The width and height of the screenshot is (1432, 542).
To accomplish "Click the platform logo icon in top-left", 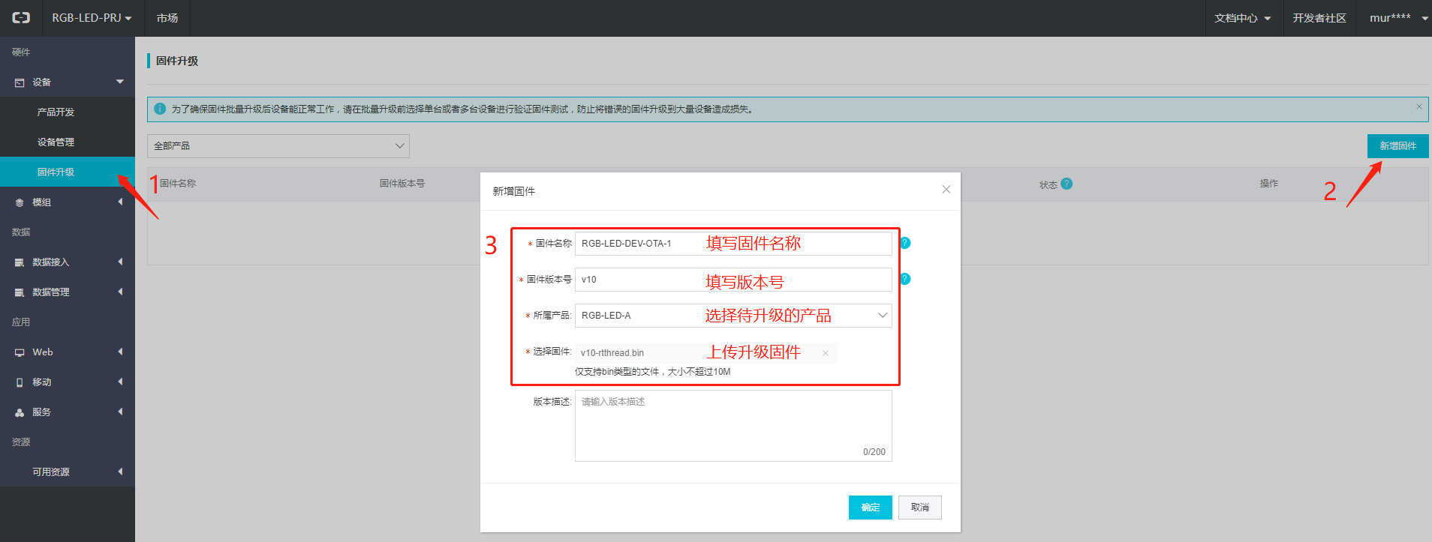I will (21, 18).
